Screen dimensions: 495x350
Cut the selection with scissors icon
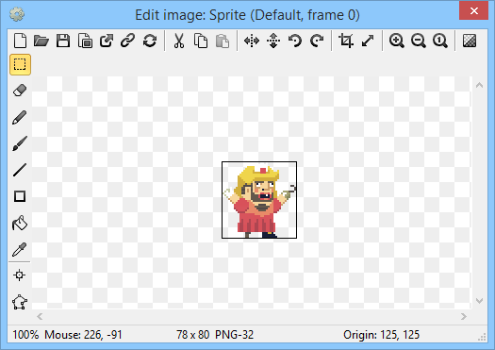point(179,41)
